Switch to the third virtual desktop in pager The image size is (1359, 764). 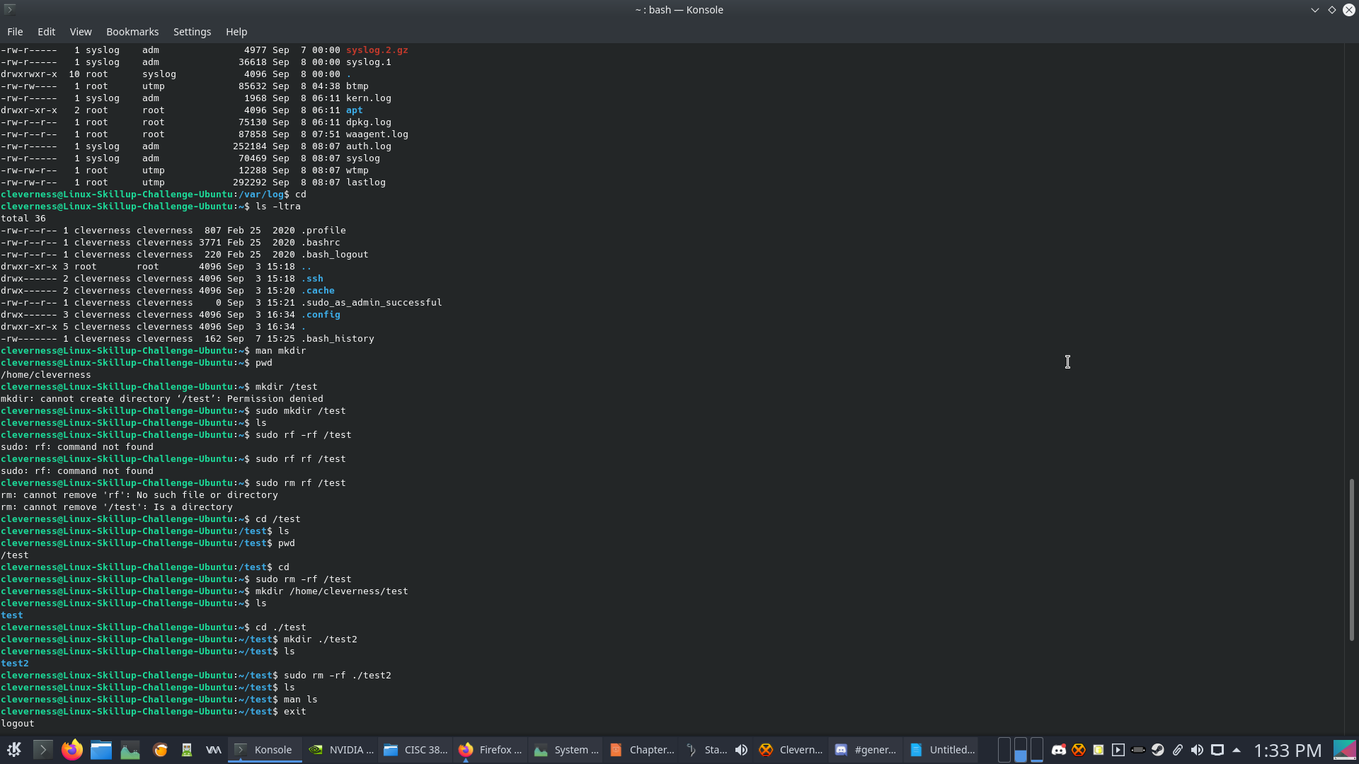coord(1037,750)
